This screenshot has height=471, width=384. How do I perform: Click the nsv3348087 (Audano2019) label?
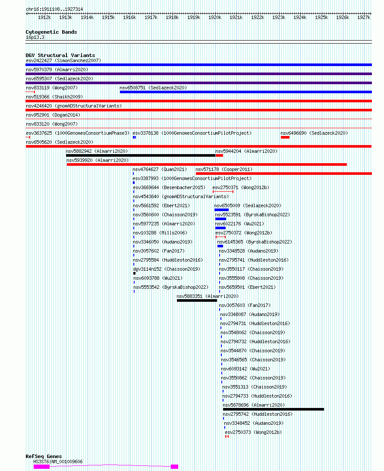click(250, 314)
